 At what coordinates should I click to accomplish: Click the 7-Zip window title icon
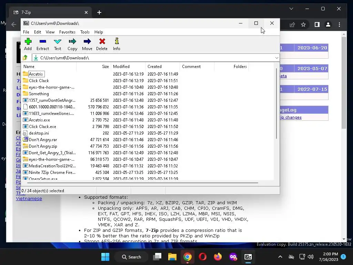[26, 23]
